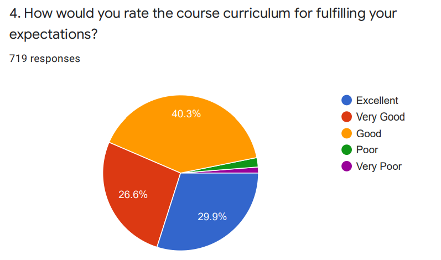Click the 26.6% percentage label
Viewport: 441px width, 260px height.
[133, 195]
